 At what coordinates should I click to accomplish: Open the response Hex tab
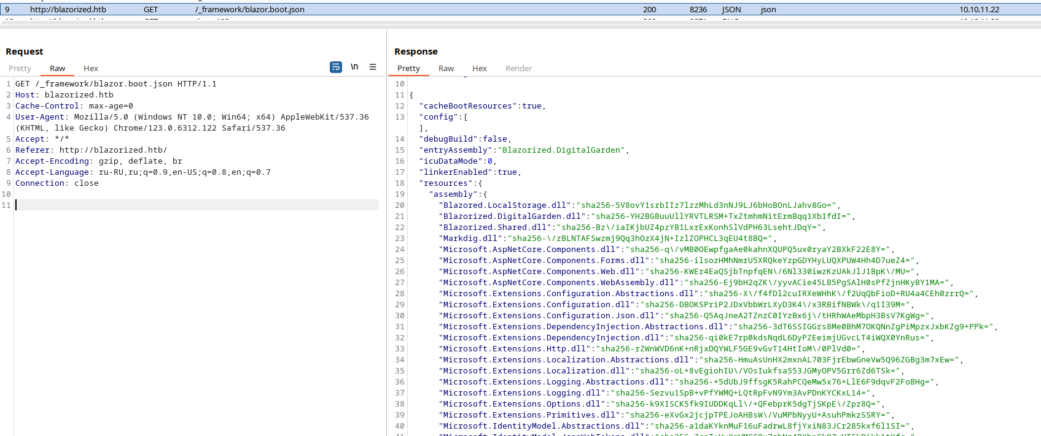480,69
